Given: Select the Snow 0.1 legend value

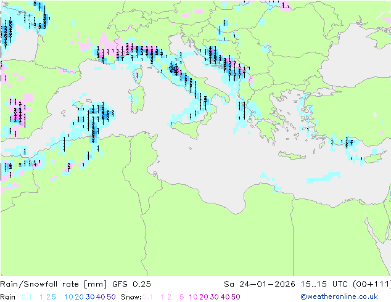Looking at the screenshot, I should 147,297.
